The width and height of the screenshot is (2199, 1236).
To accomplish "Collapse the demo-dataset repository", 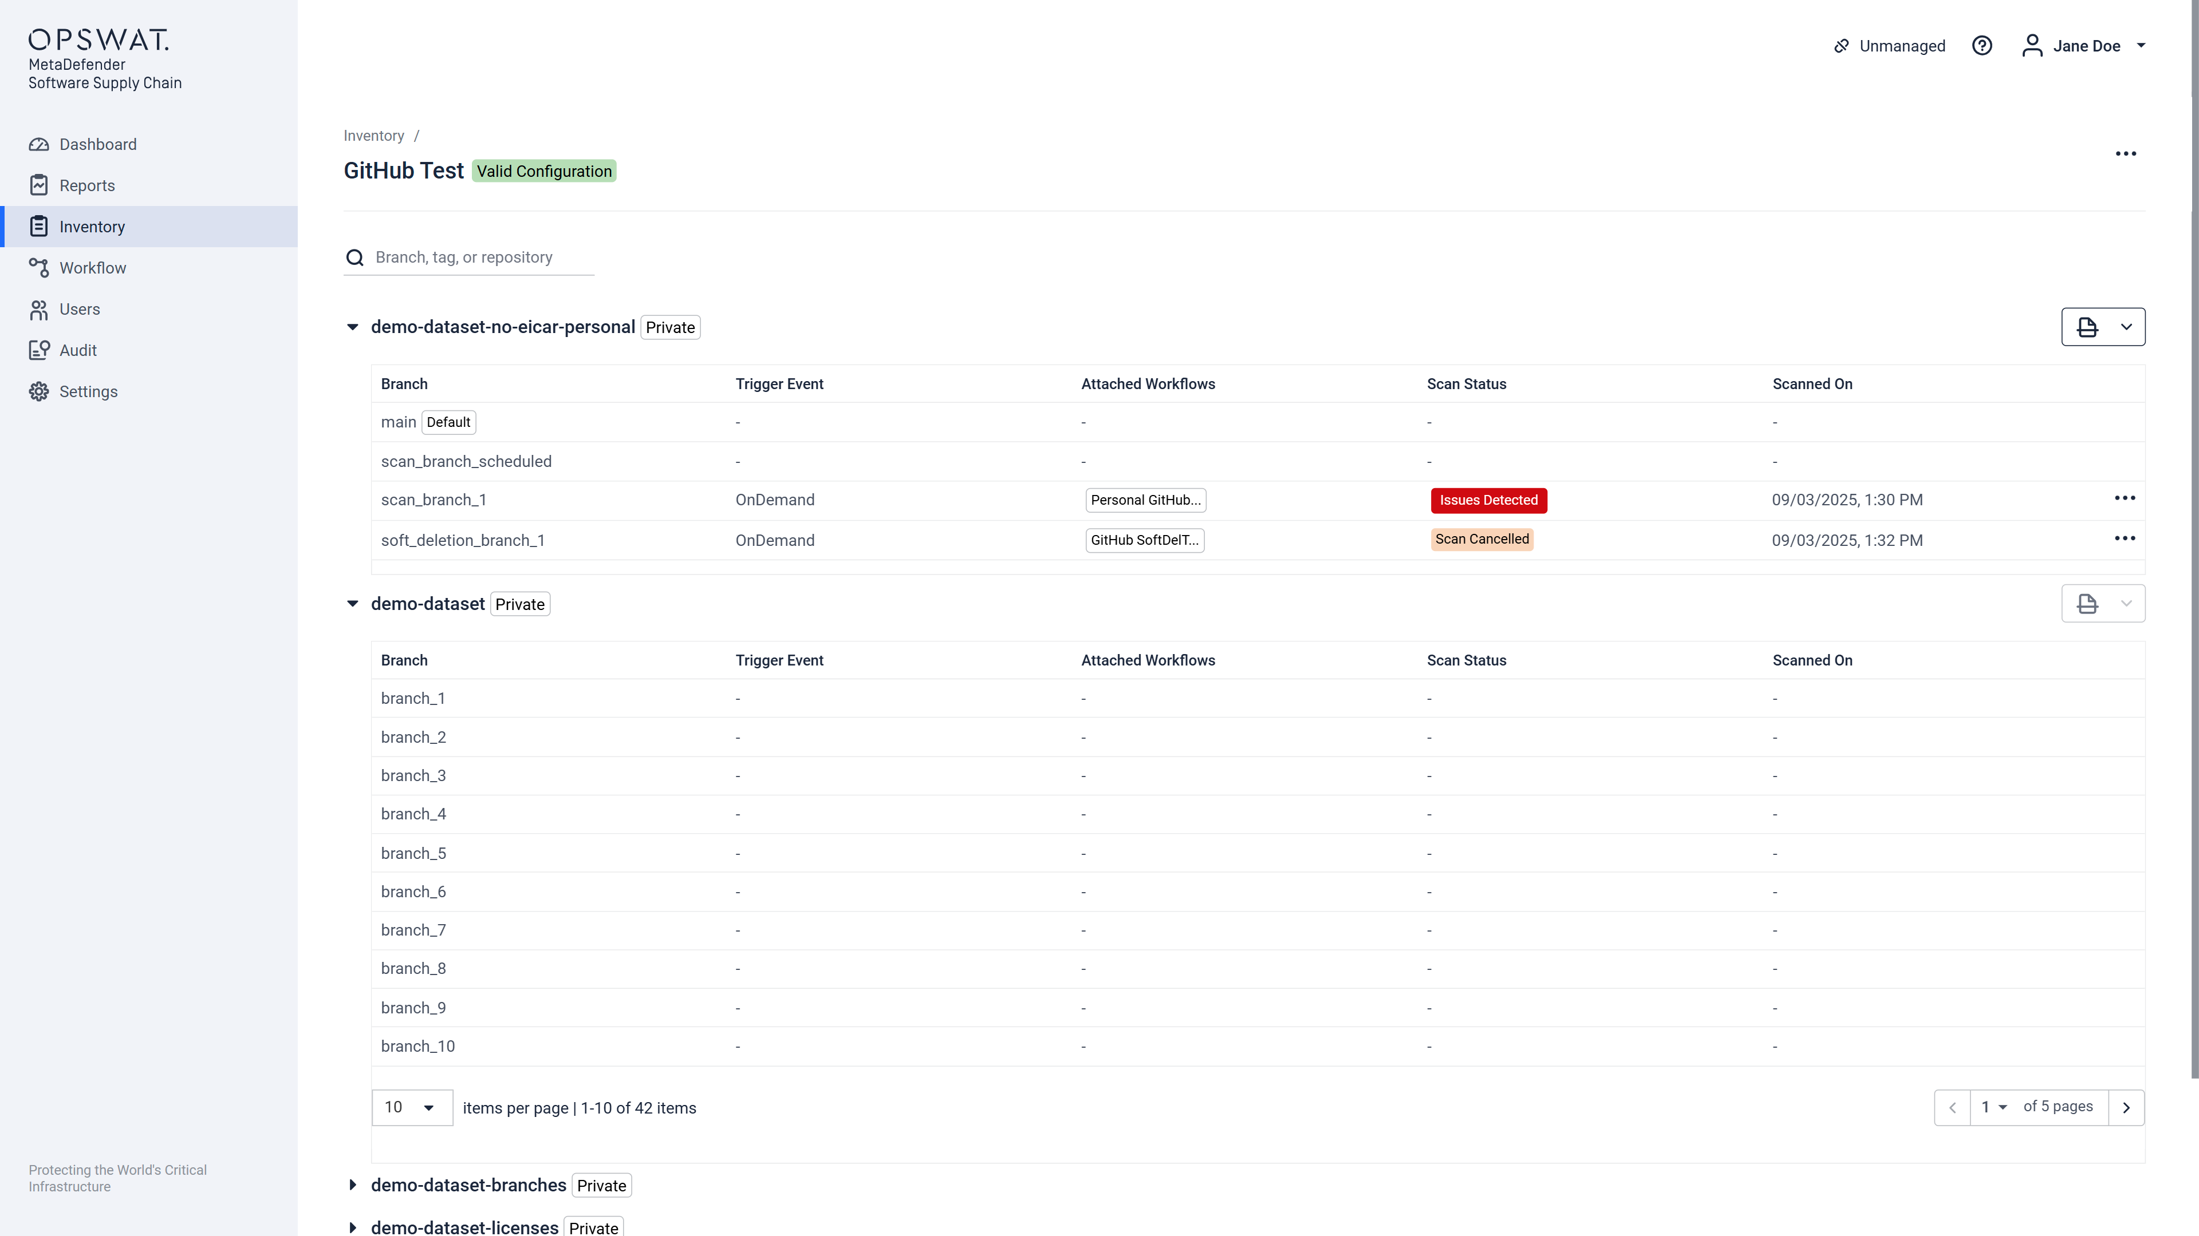I will (353, 603).
